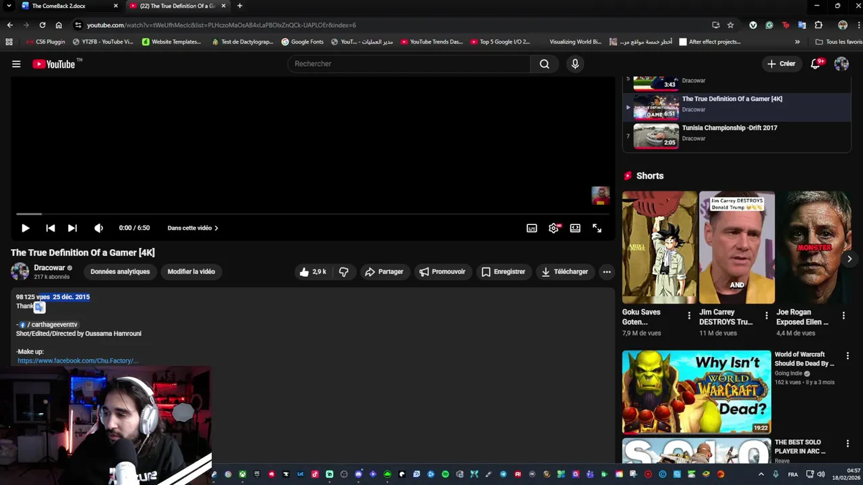Open tab search dropdown arrow

click(x=9, y=6)
